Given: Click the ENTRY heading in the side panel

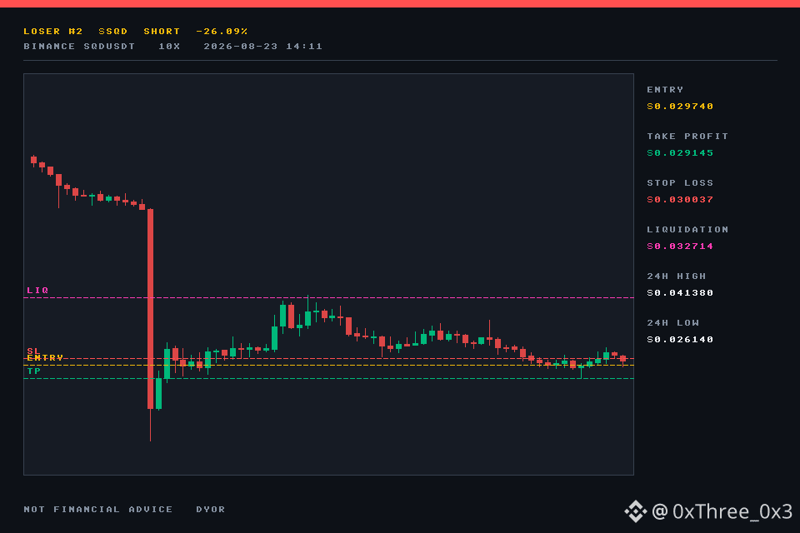Looking at the screenshot, I should [665, 89].
